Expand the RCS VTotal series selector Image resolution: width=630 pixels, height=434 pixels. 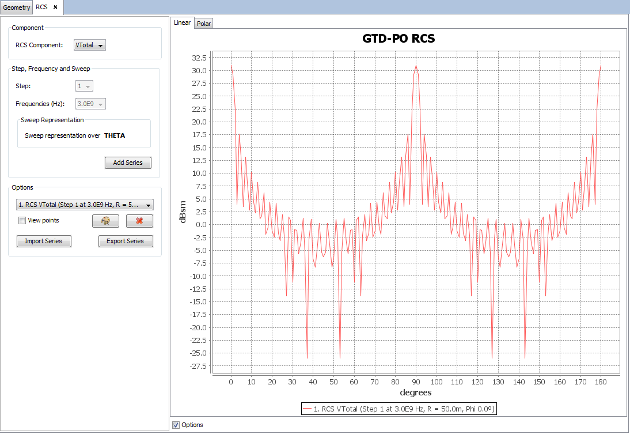tap(85, 205)
